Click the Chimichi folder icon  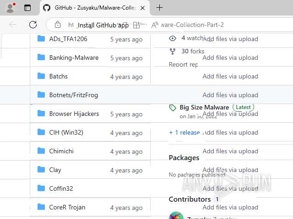[x=41, y=151]
